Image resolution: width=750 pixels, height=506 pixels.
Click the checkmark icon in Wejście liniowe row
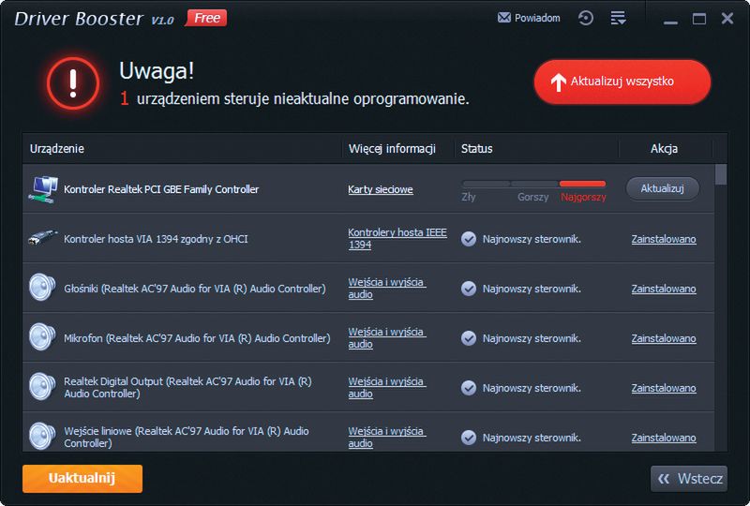(x=469, y=438)
